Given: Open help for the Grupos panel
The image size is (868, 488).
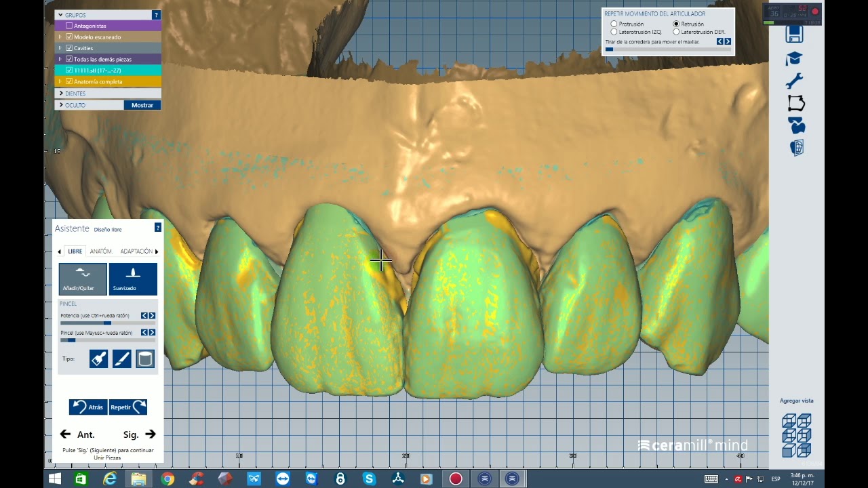Looking at the screenshot, I should pyautogui.click(x=157, y=15).
